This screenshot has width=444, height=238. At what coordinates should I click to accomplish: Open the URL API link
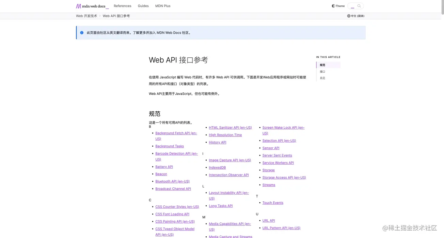[269, 221]
